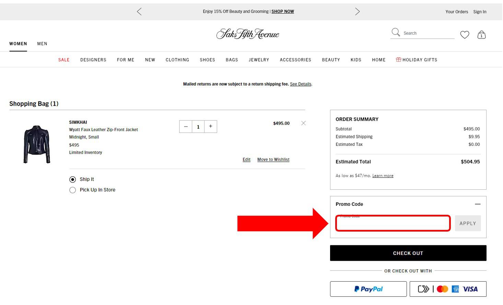Open the SHOES menu
This screenshot has width=503, height=305.
(x=208, y=60)
